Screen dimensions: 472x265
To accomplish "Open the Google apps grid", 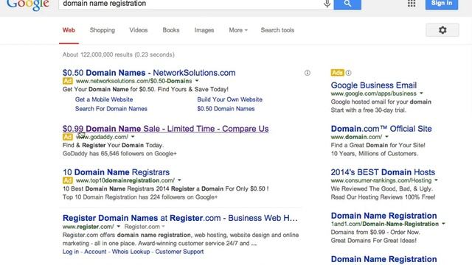I will click(412, 3).
